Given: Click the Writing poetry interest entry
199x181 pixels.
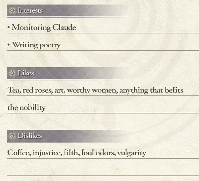Looking at the screenshot, I should [x=36, y=45].
